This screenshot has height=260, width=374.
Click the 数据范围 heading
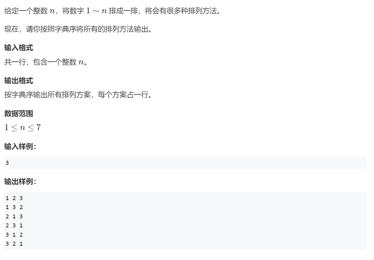point(19,114)
